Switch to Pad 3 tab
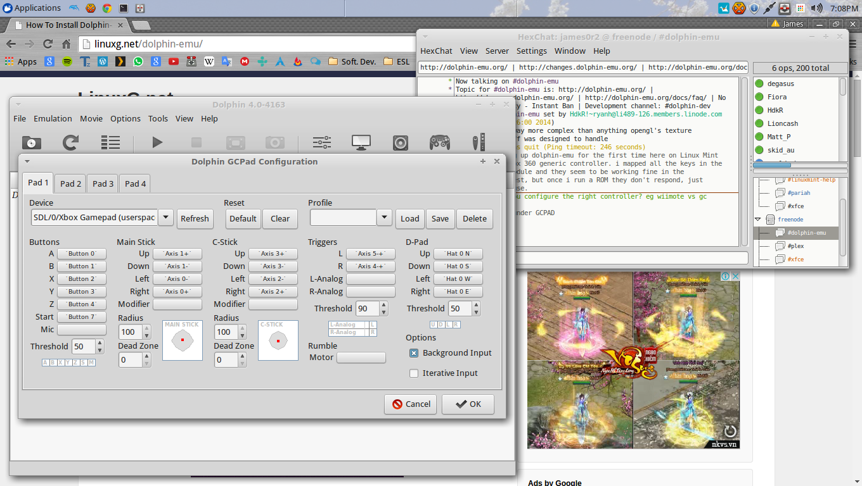862x486 pixels. tap(103, 184)
